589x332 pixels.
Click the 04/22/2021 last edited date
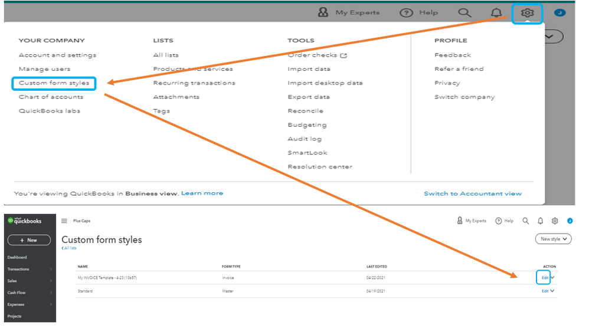pos(375,278)
